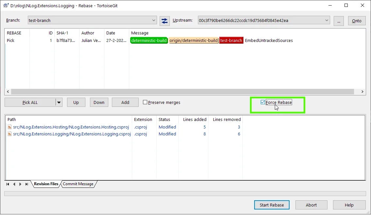Switch to Revision Files tab
Screen dimensions: 371x217
[46, 184]
